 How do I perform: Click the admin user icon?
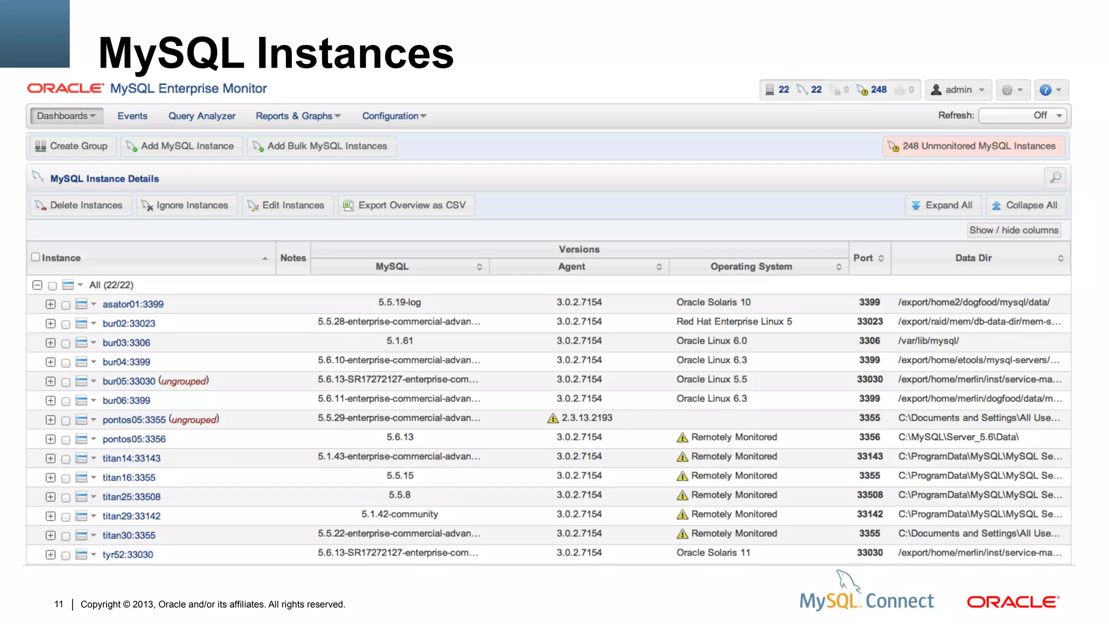[x=936, y=90]
